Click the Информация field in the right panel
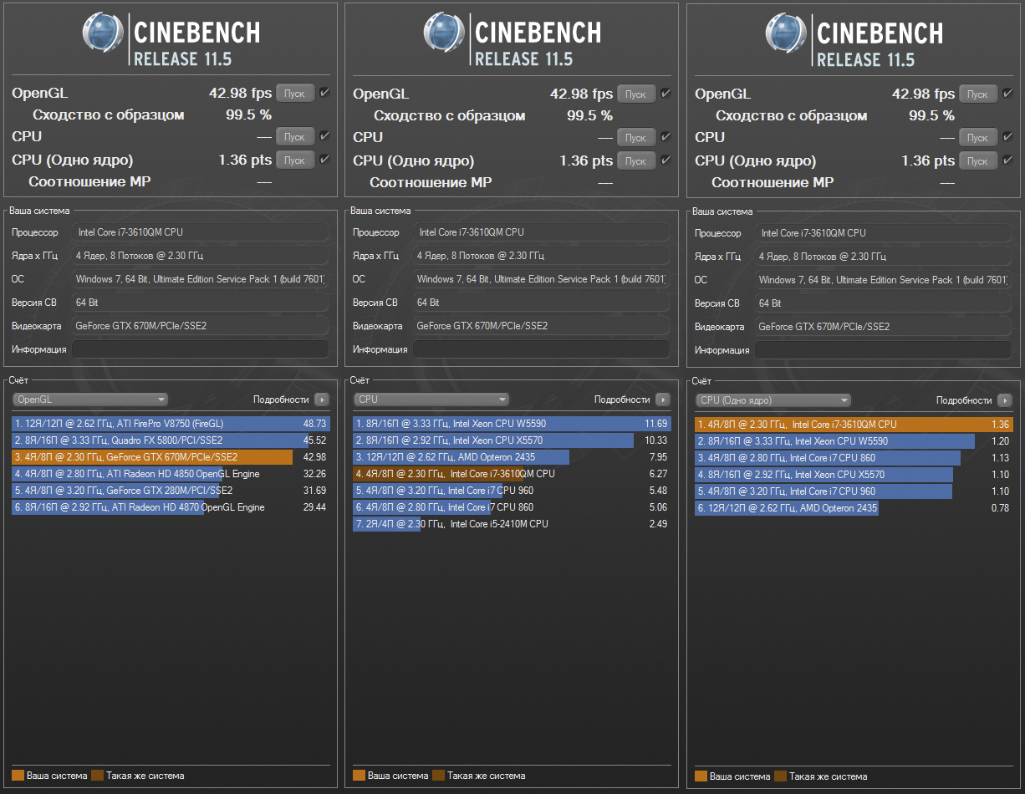This screenshot has height=794, width=1025. (883, 350)
